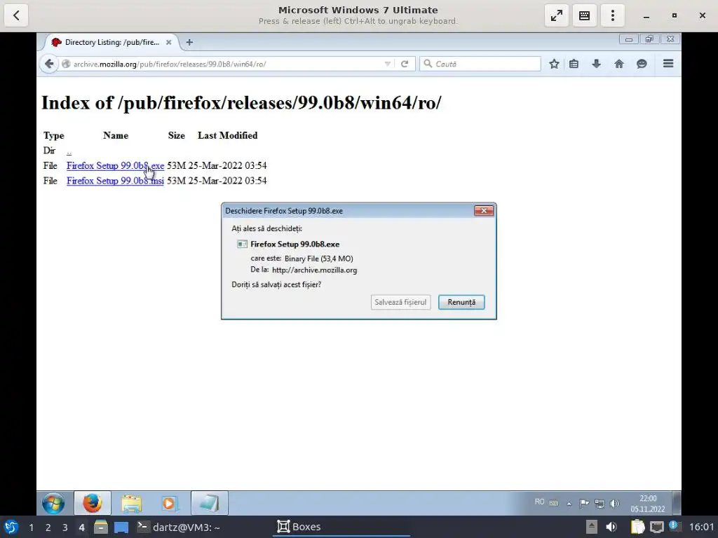The width and height of the screenshot is (718, 538).
Task: Click the host network monitor tray icon
Action: click(656, 527)
